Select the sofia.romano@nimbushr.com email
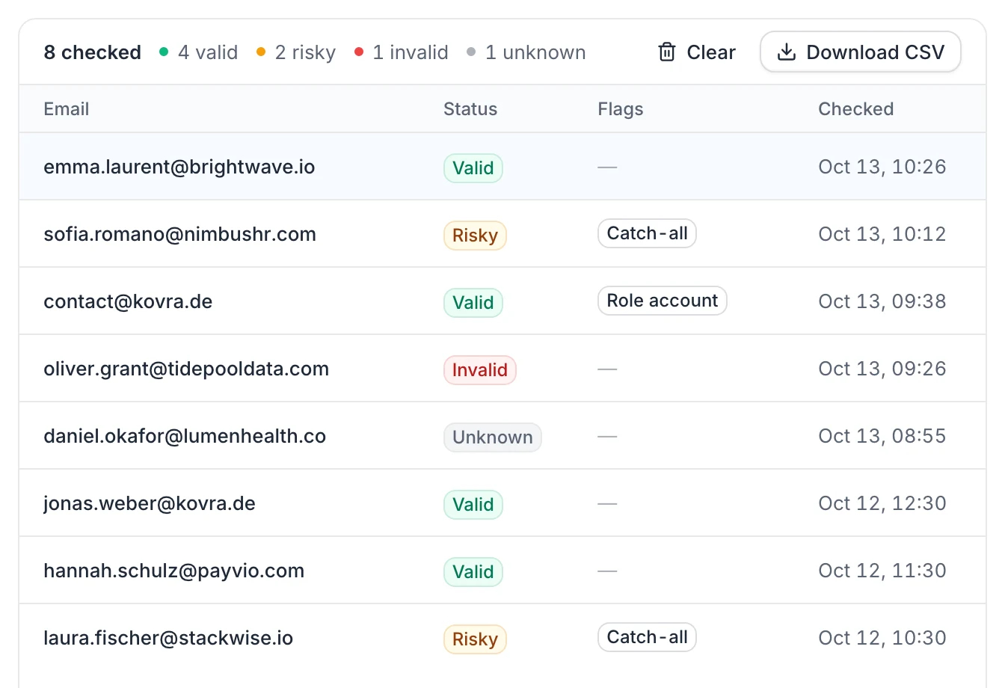 click(x=179, y=234)
